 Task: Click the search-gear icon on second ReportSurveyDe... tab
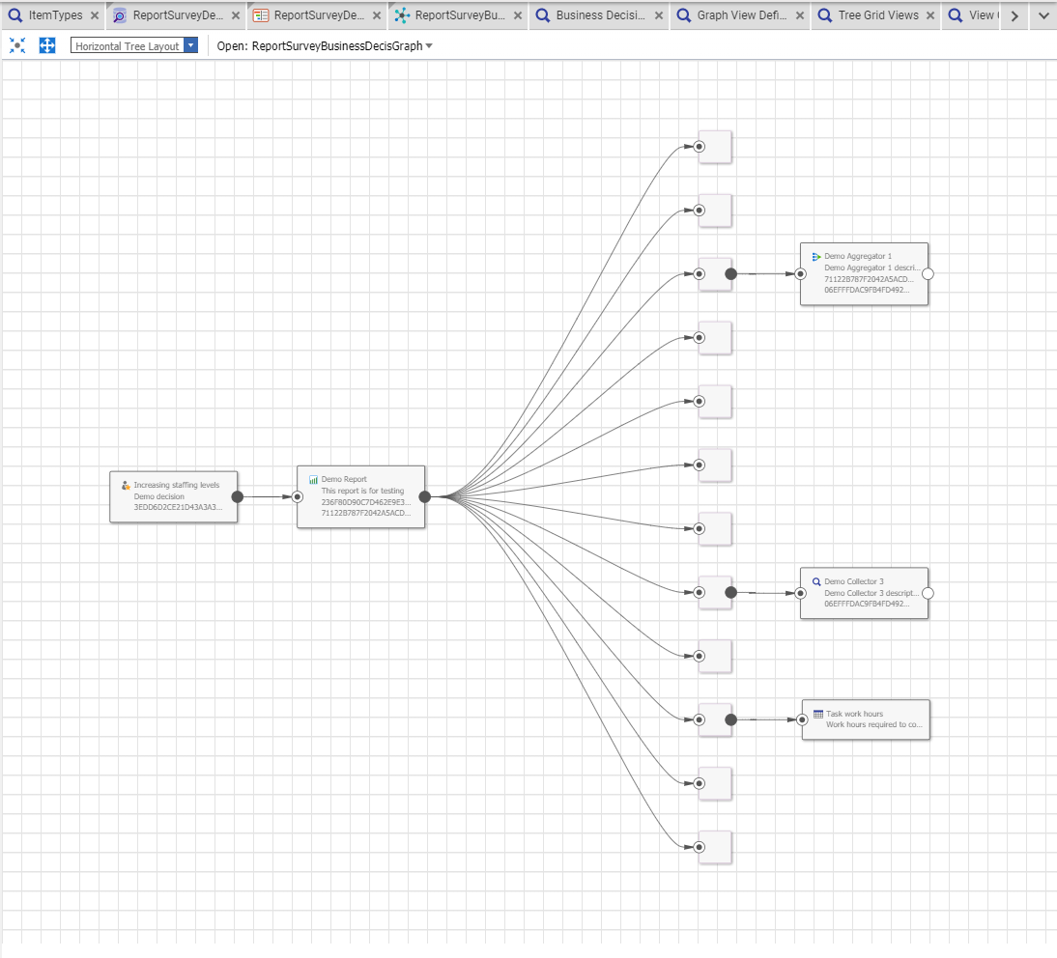click(119, 15)
